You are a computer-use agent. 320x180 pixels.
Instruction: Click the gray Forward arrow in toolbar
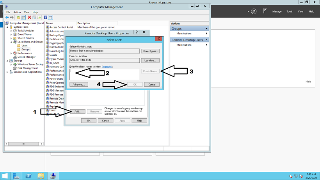coord(12,18)
